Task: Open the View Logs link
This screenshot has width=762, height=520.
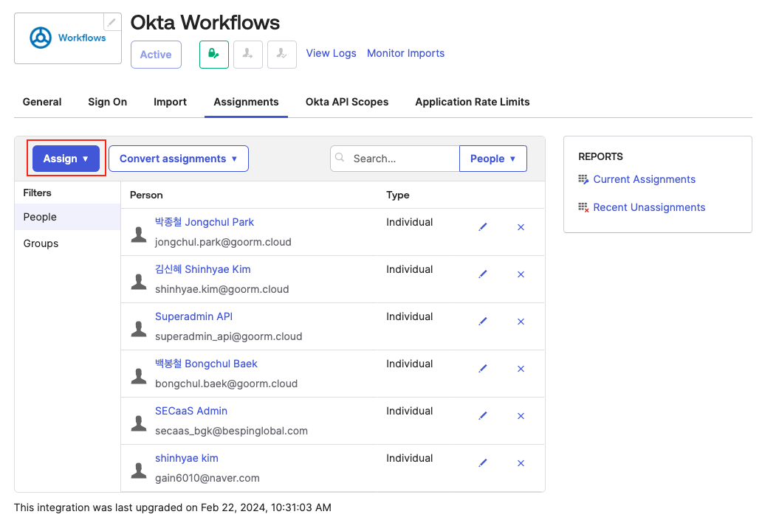Action: 331,53
